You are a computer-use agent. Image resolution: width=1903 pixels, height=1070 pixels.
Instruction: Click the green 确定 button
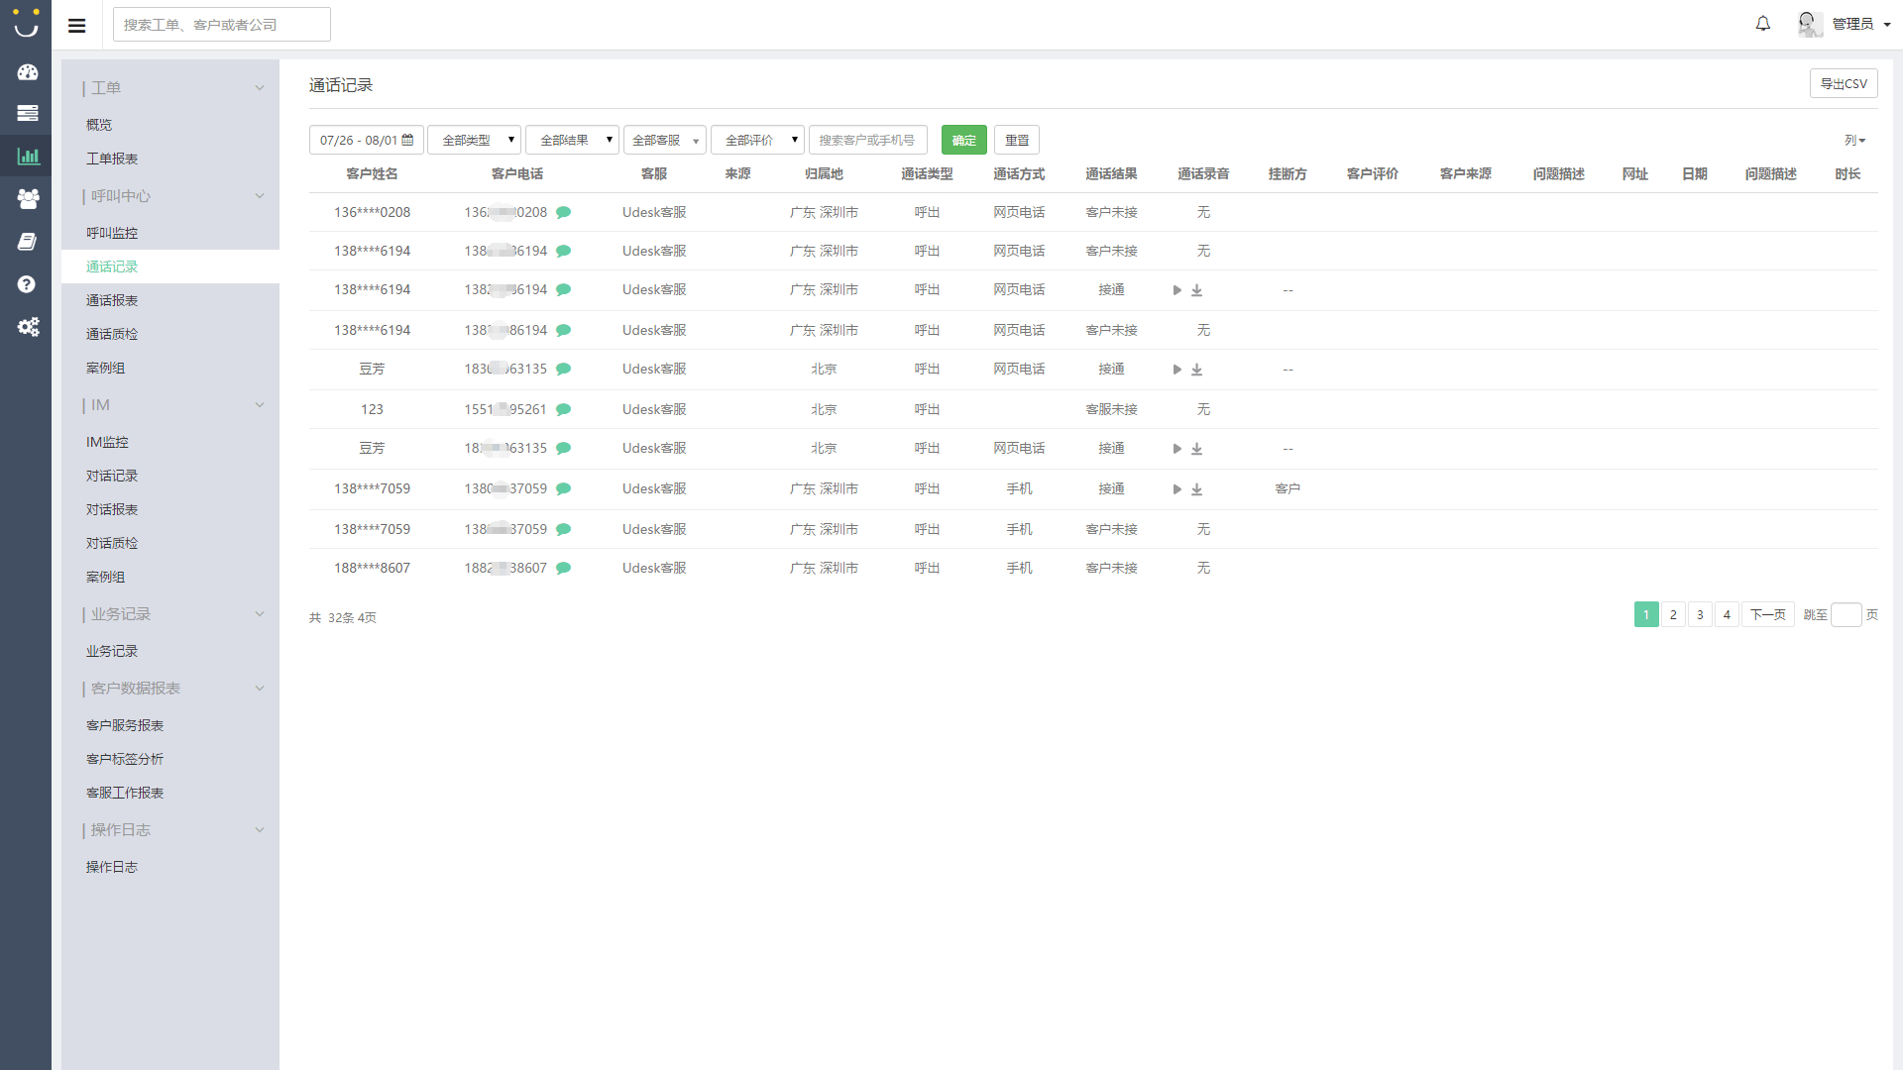963,140
